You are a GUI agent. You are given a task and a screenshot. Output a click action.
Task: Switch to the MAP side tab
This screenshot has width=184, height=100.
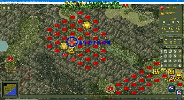point(162,57)
